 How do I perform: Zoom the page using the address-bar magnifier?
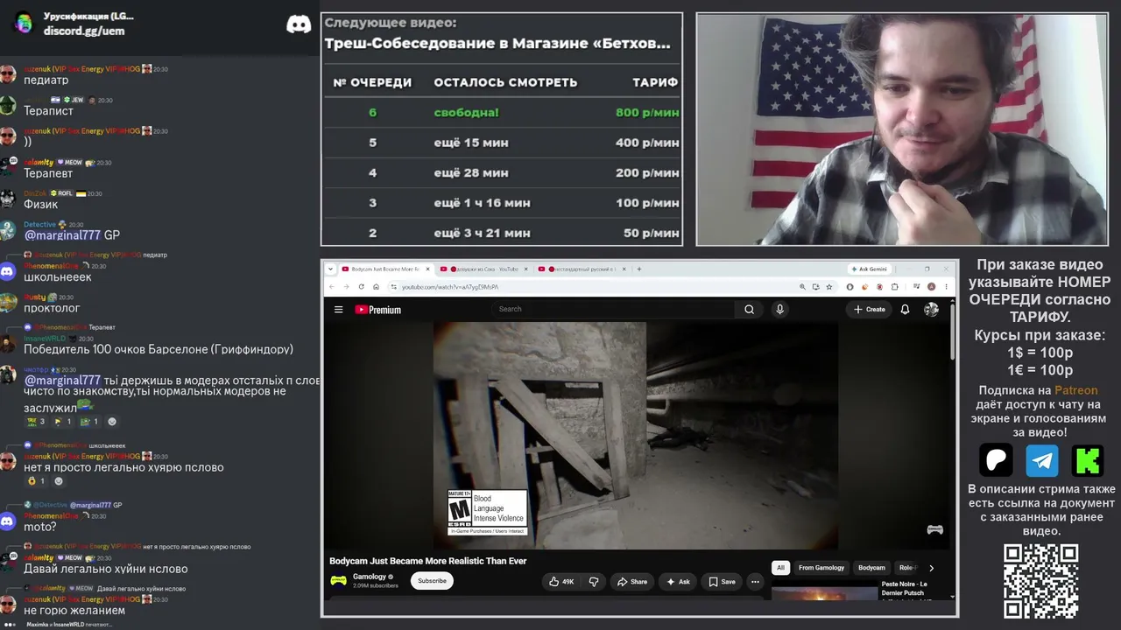[x=802, y=287]
